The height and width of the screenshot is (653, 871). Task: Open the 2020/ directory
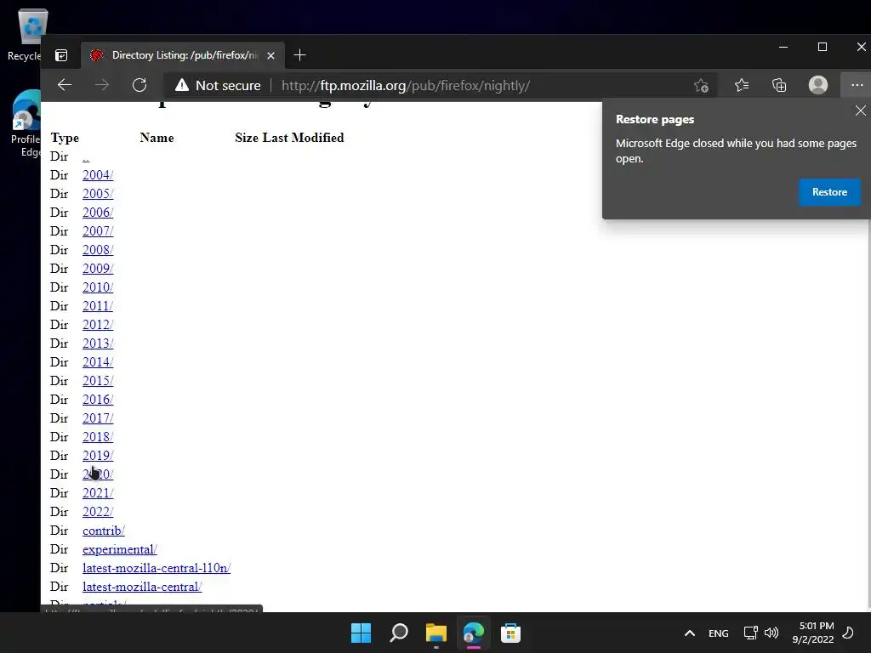pos(98,474)
